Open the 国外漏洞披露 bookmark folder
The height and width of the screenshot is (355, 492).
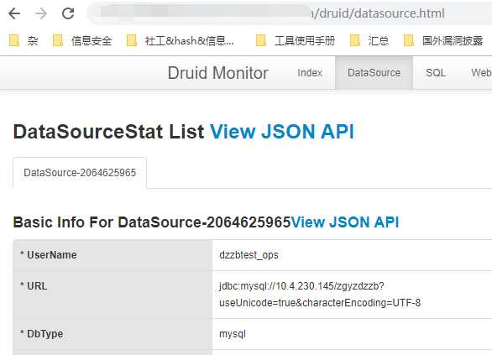click(x=443, y=41)
